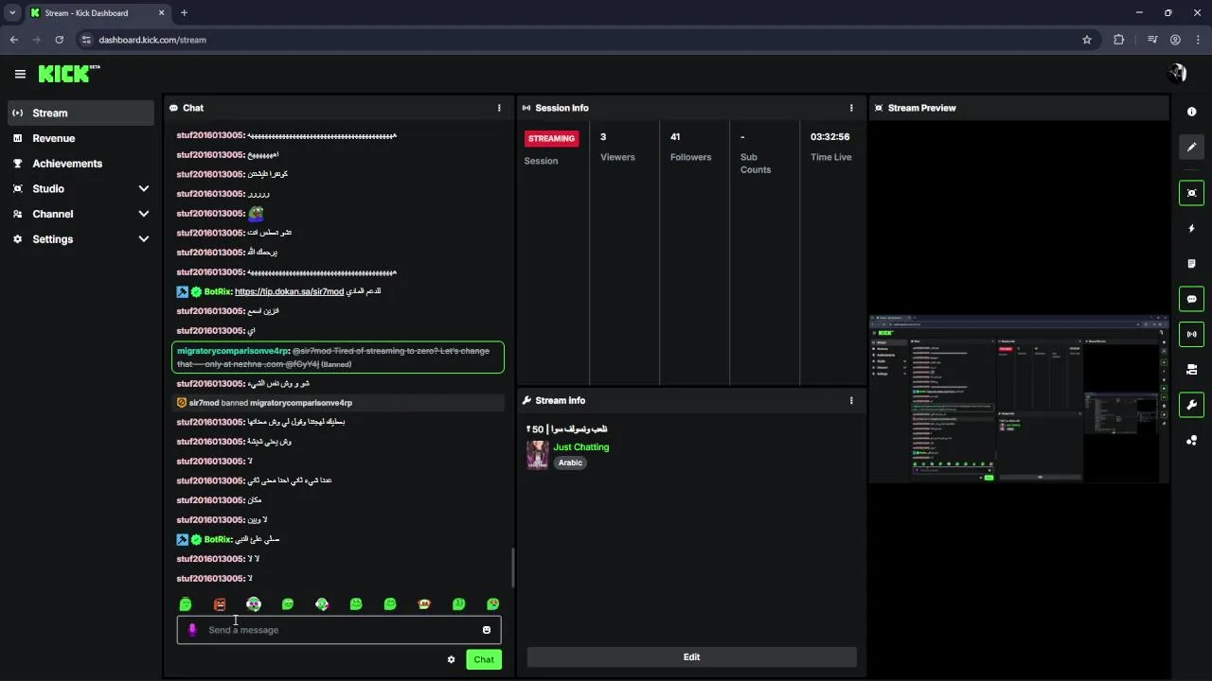Click the 41 Followers count

(675, 137)
